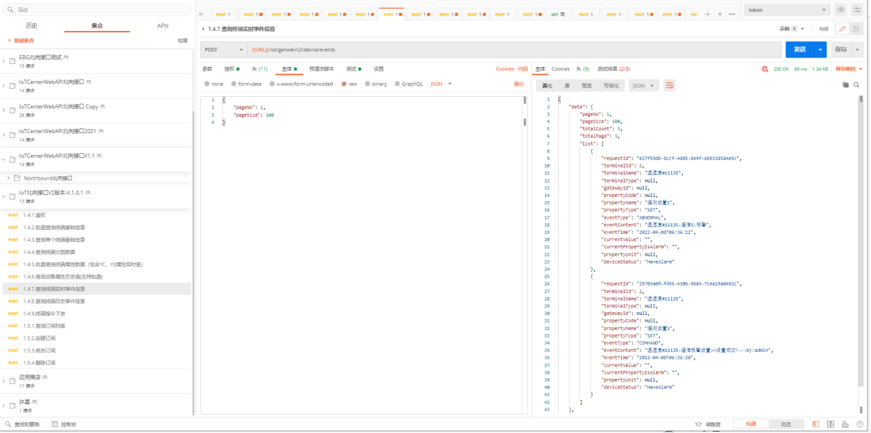
Task: Click the environment quick-look eye icon
Action: tap(841, 10)
